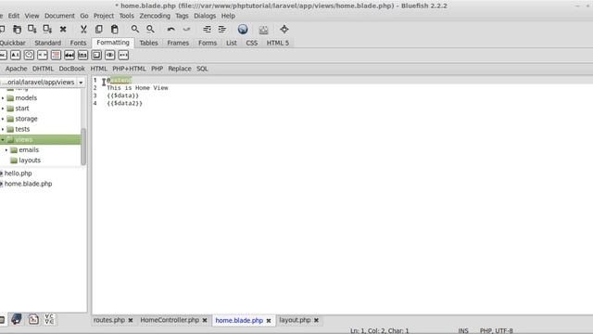Switch to the Standard toolbar tab

click(x=47, y=43)
